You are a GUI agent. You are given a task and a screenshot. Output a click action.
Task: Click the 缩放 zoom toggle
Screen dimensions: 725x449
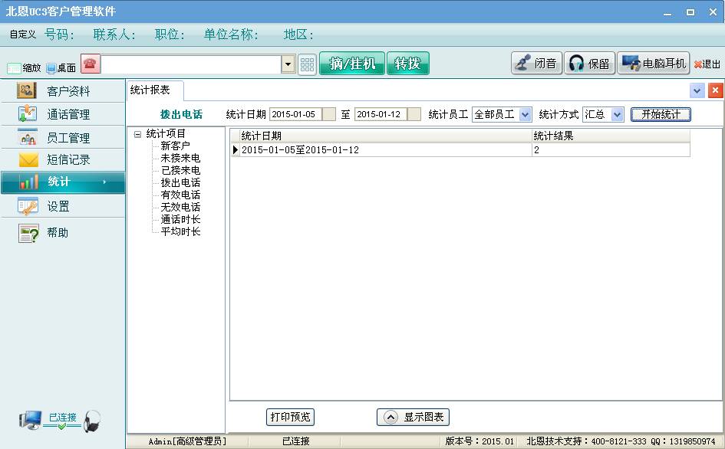(24, 68)
